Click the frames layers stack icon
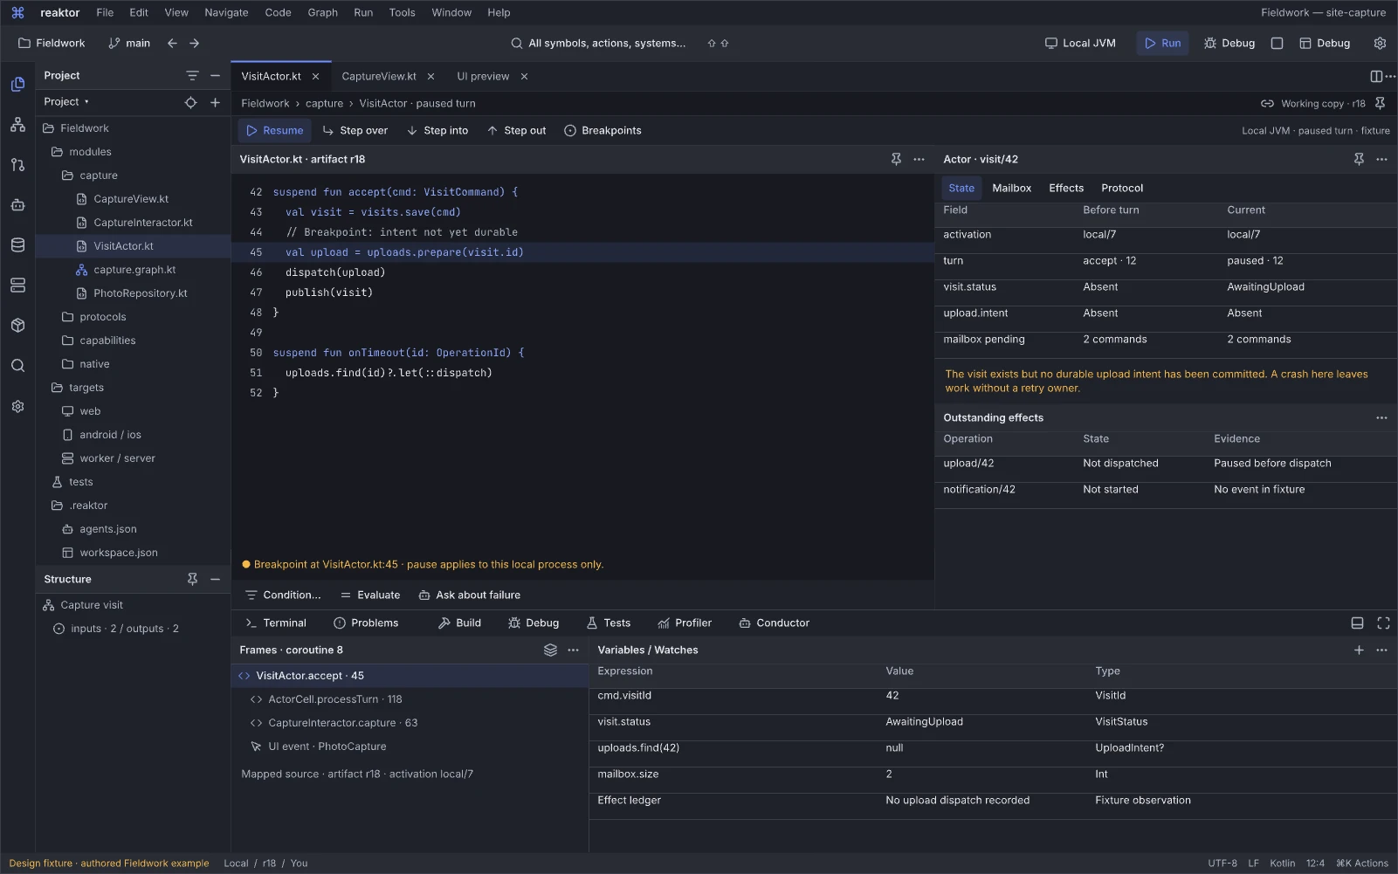Image resolution: width=1398 pixels, height=874 pixels. [x=550, y=650]
